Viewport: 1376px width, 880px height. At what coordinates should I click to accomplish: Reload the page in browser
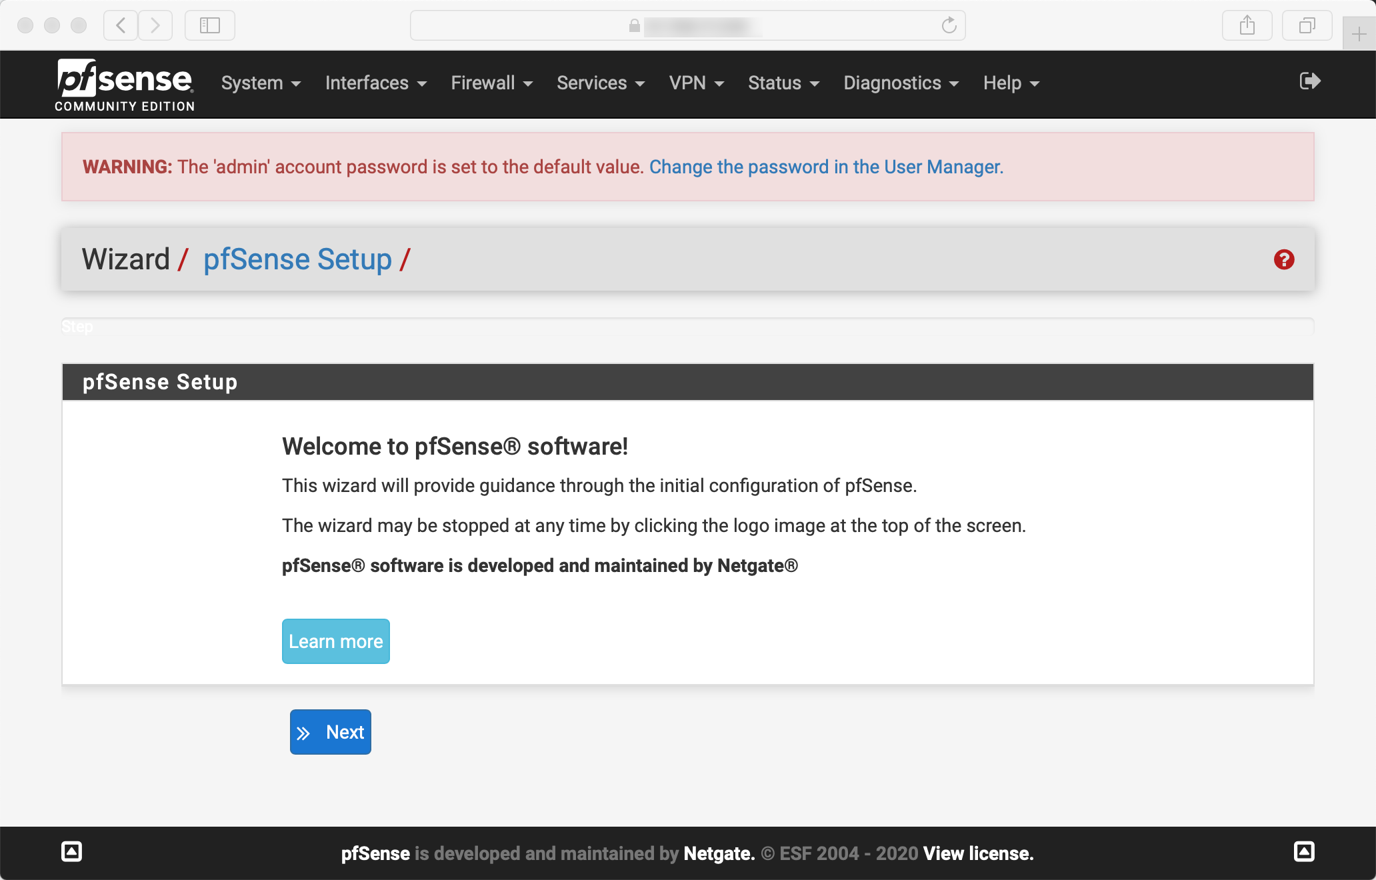point(949,25)
